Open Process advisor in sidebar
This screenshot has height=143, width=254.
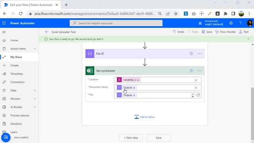pos(19,116)
